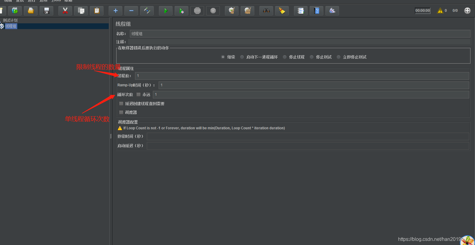Click the 启动延迟（秒） startup delay field
The height and width of the screenshot is (245, 475).
[308, 146]
